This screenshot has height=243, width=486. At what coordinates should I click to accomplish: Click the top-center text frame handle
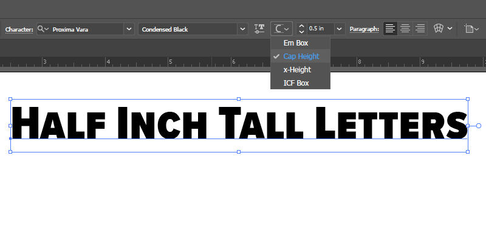click(x=239, y=99)
